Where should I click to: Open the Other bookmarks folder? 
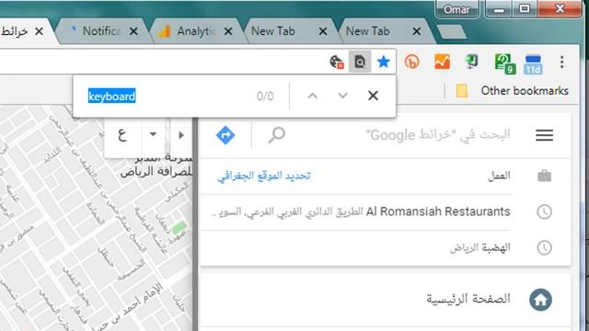pyautogui.click(x=513, y=91)
